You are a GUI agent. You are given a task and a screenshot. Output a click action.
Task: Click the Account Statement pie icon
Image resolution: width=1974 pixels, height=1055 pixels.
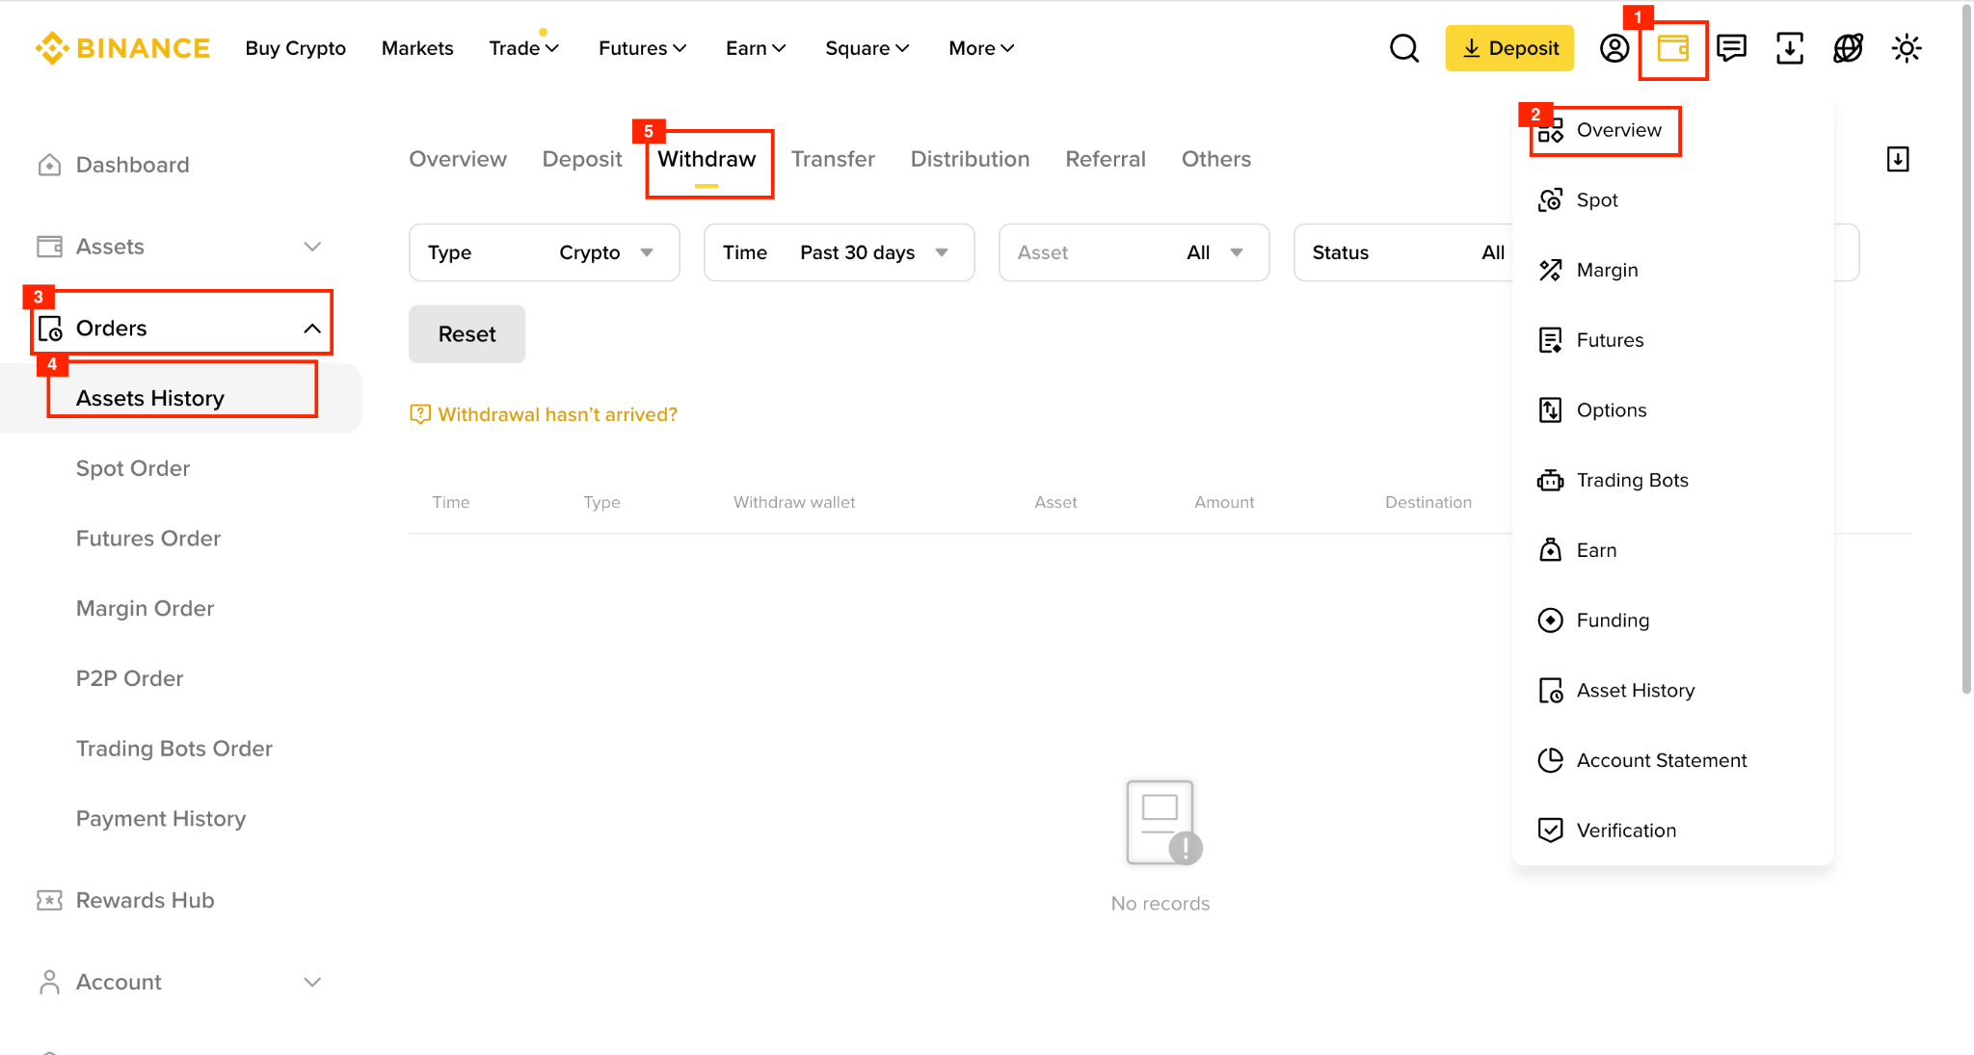click(1550, 760)
